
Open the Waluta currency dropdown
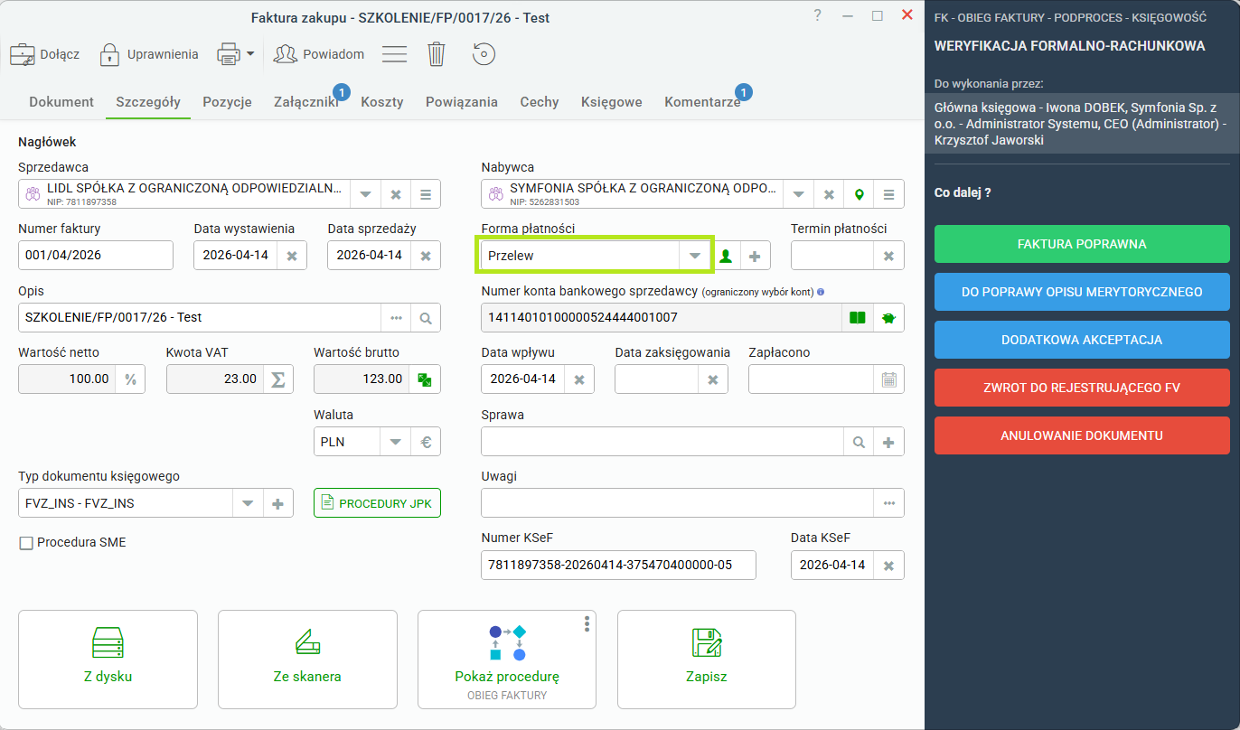[395, 442]
